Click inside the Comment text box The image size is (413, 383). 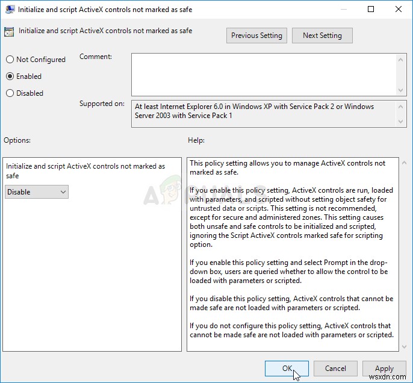[264, 75]
